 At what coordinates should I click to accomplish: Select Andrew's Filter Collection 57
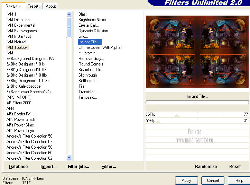(x=29, y=142)
